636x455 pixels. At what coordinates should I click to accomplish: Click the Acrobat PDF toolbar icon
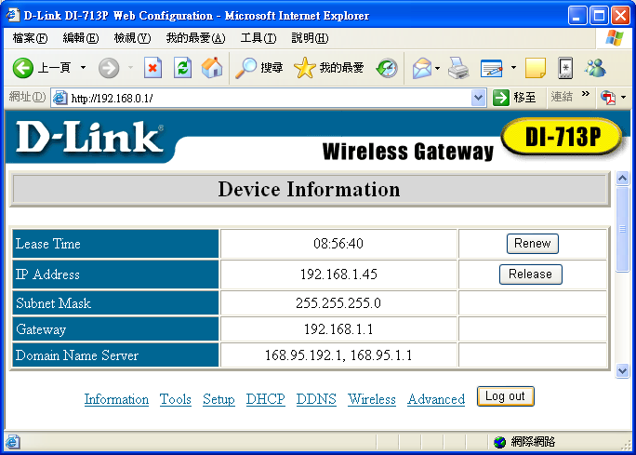tap(608, 98)
